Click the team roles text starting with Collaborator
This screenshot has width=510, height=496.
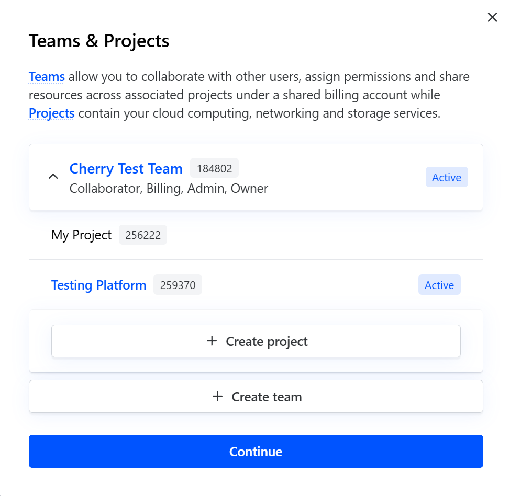[x=169, y=189]
